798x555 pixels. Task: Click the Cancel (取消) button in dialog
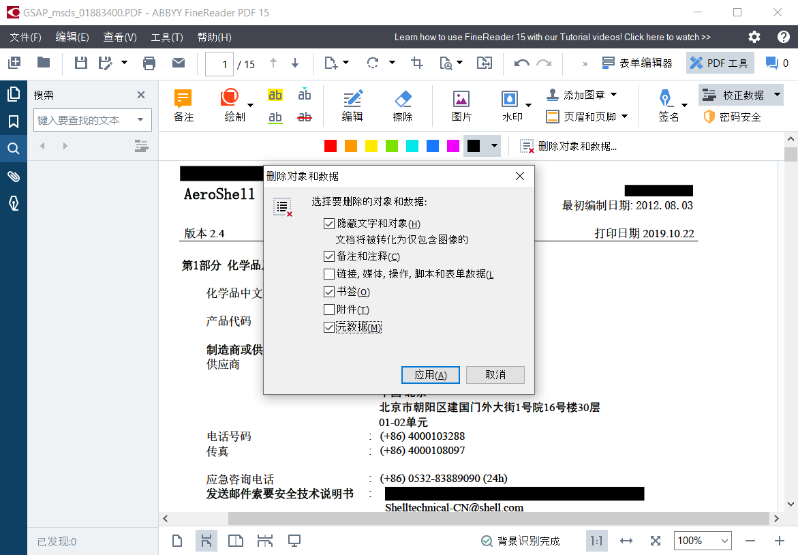[x=495, y=375]
